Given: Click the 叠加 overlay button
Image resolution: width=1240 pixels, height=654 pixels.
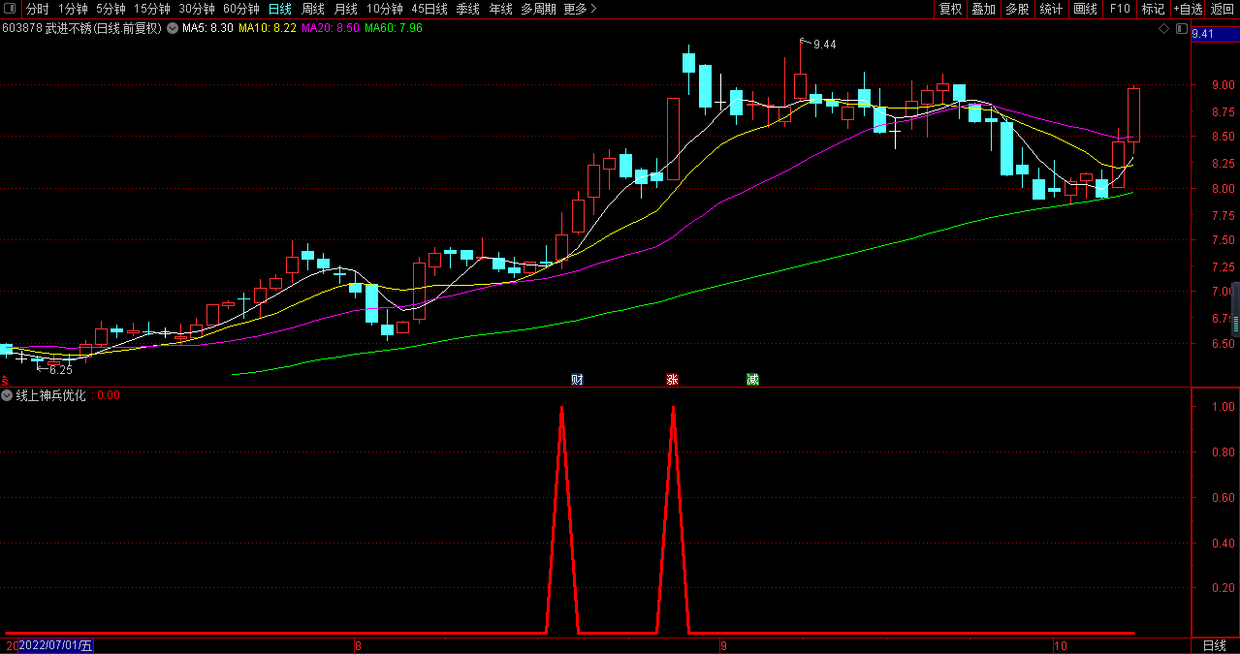Looking at the screenshot, I should click(983, 9).
